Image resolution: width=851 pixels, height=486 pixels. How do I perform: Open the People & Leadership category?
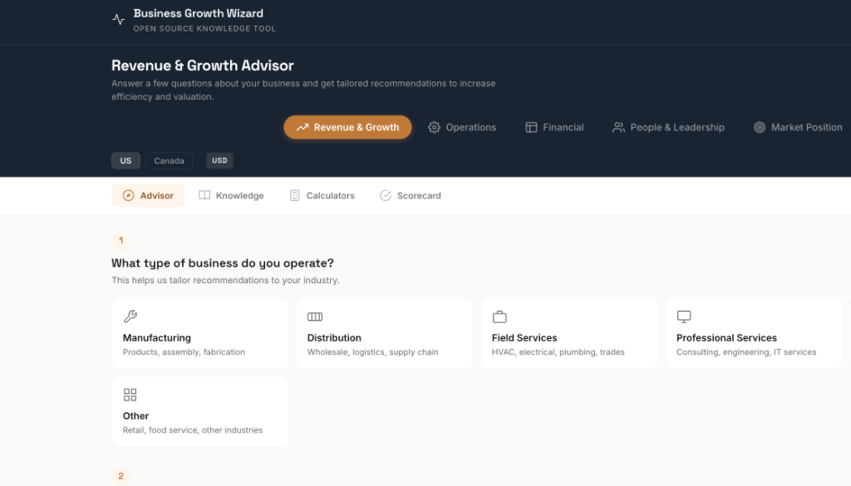(668, 127)
